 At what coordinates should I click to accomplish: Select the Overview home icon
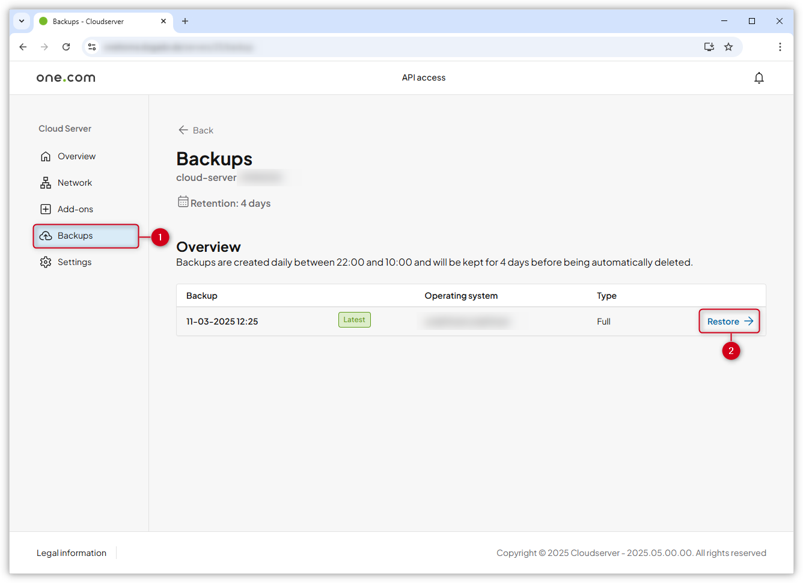46,156
